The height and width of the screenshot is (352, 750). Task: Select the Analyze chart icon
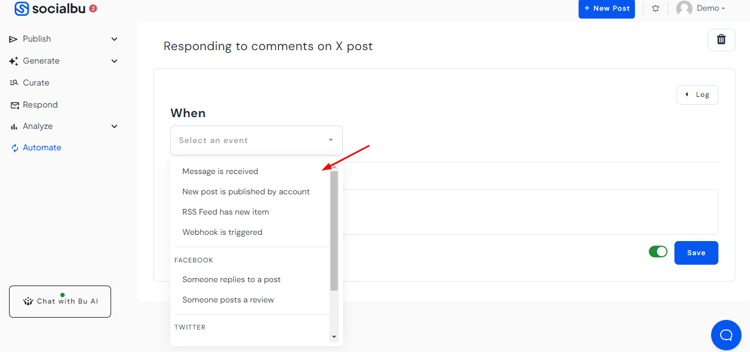coord(13,126)
